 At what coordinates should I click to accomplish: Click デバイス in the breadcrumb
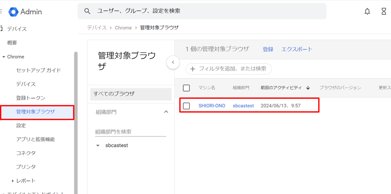pyautogui.click(x=97, y=28)
